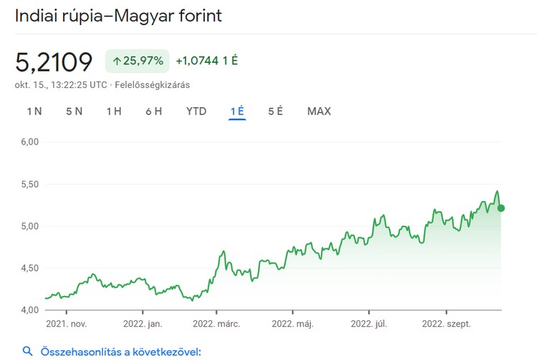537x361 pixels.
Task: Click the 2022. júl. axis label
Action: pyautogui.click(x=369, y=324)
